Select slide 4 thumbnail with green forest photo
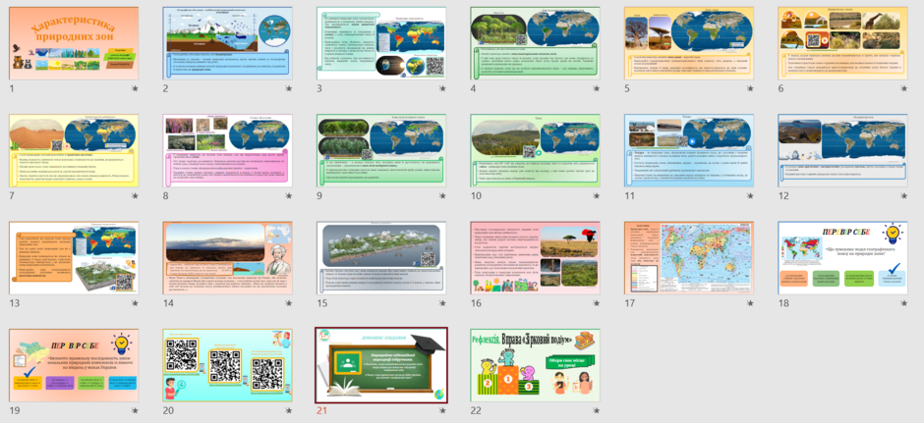 click(x=535, y=43)
